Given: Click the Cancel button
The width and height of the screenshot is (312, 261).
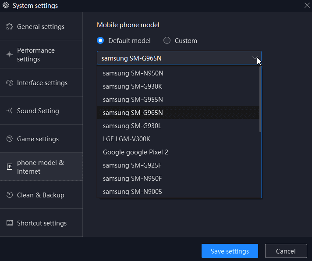Looking at the screenshot, I should [286, 251].
